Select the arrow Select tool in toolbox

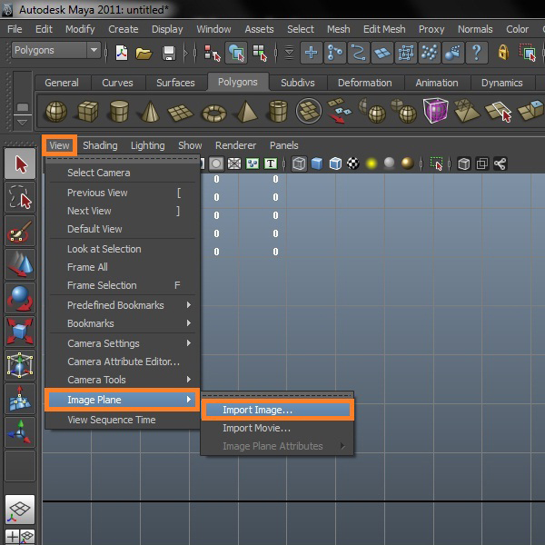pos(20,163)
